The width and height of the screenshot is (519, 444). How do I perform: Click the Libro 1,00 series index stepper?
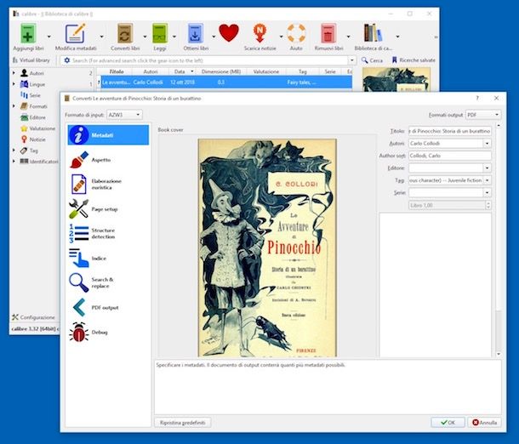pos(488,205)
